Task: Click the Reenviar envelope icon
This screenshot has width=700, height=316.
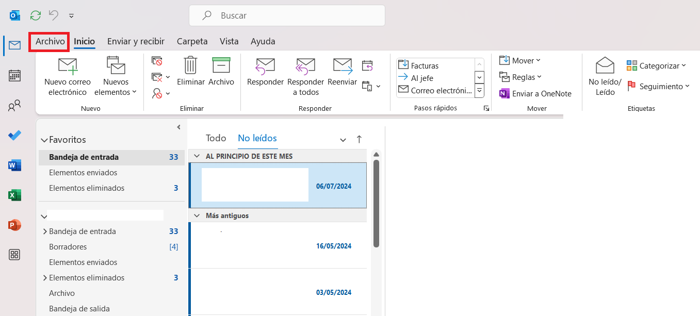Action: point(342,65)
